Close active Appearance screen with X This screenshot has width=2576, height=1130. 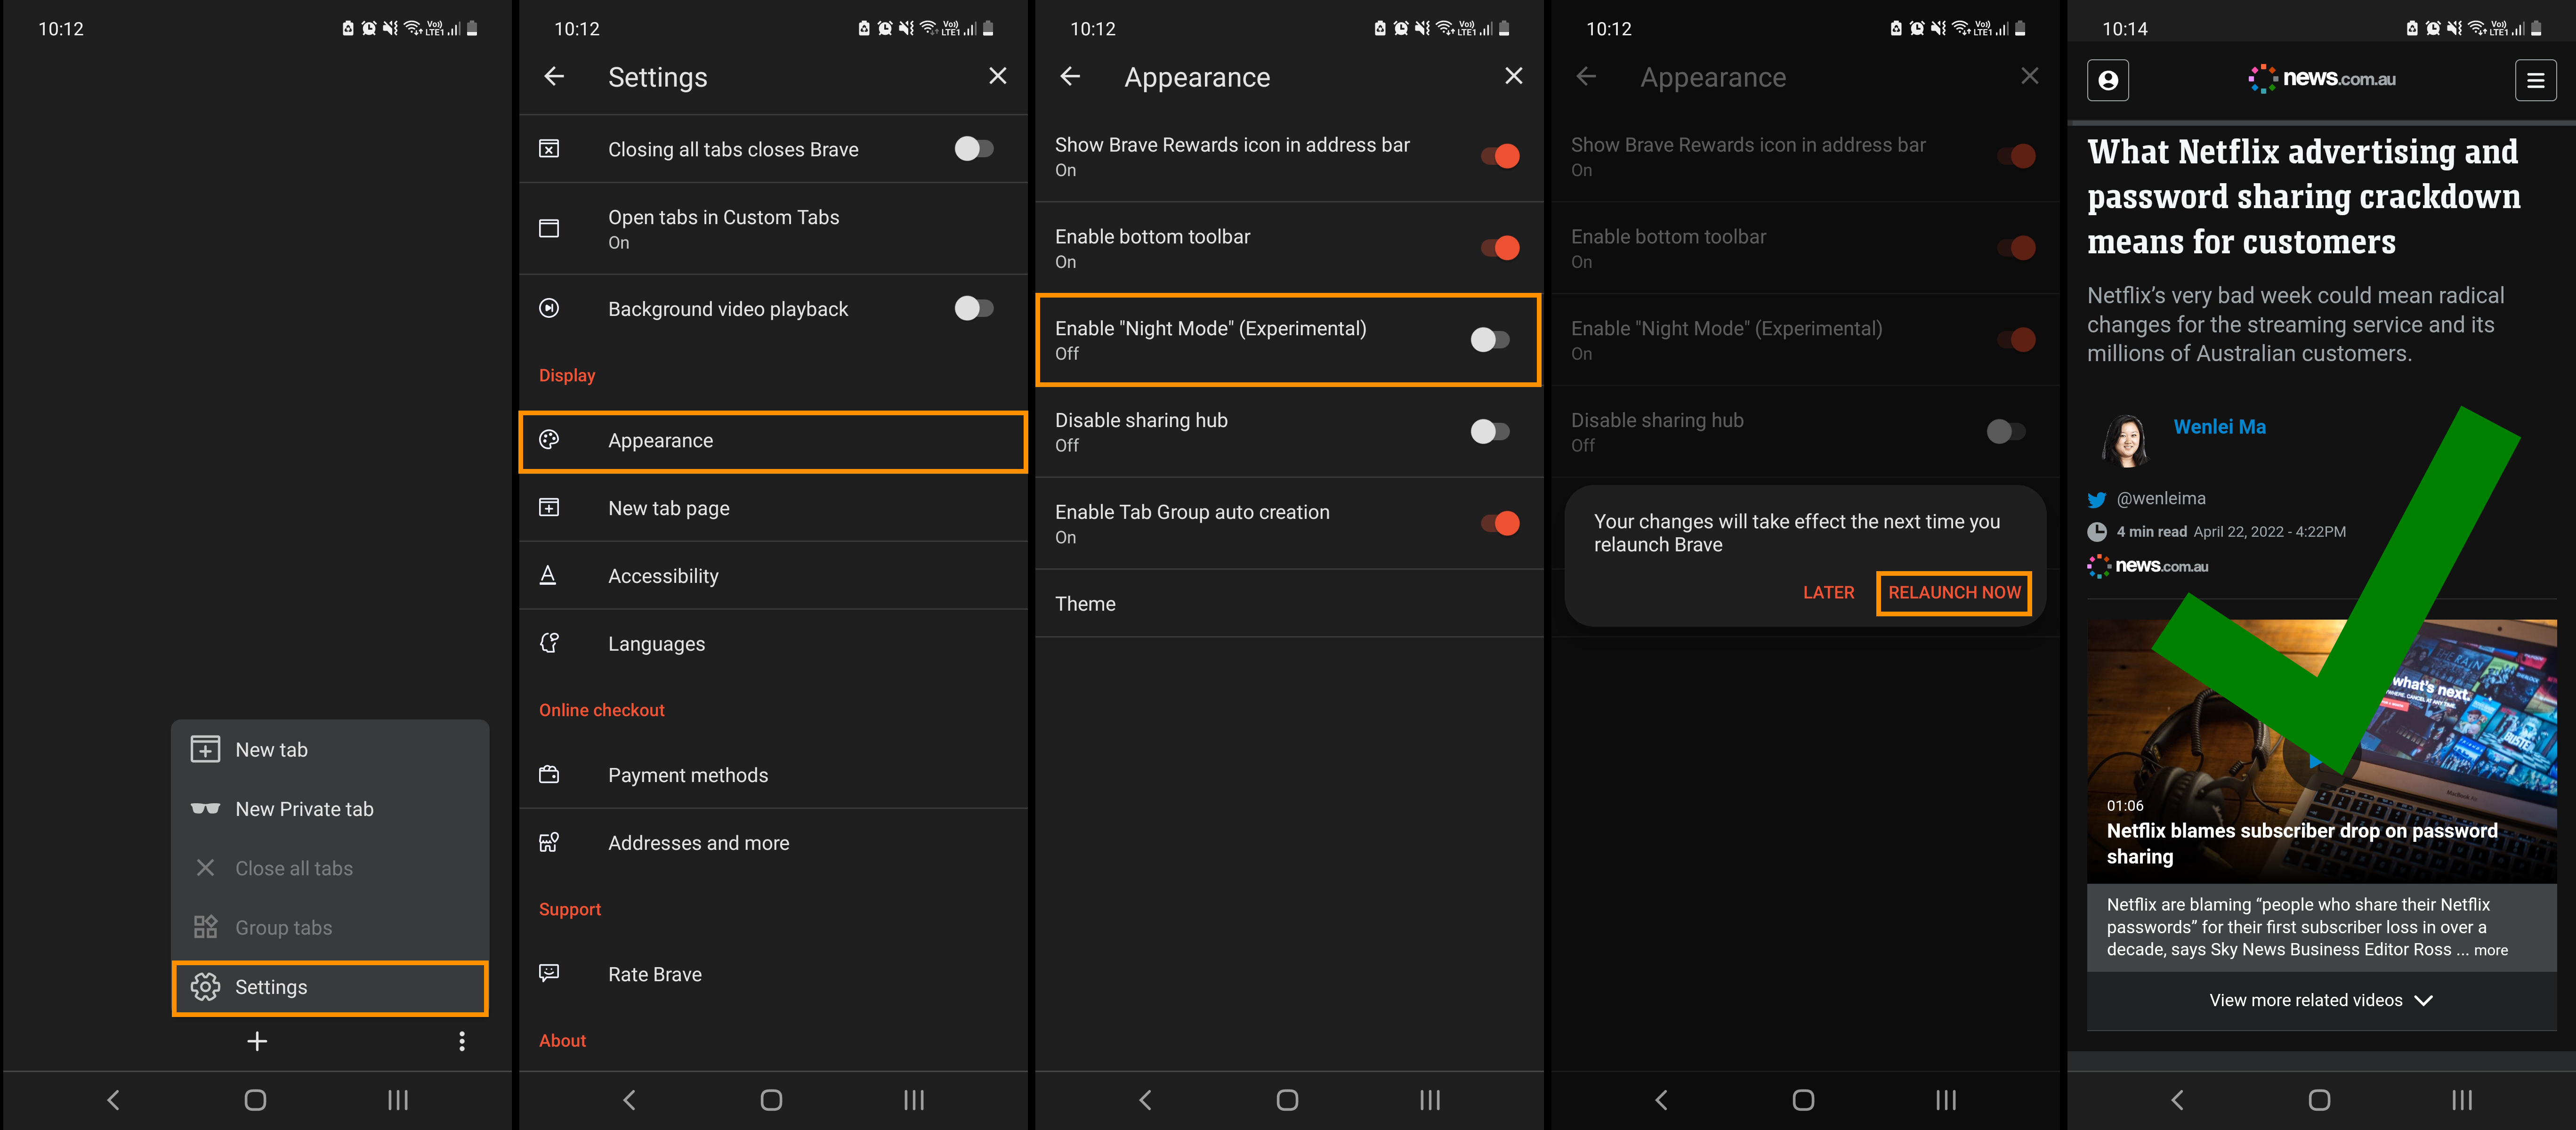click(x=1513, y=76)
